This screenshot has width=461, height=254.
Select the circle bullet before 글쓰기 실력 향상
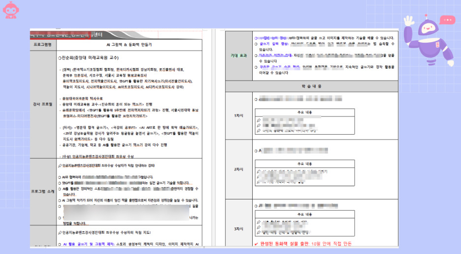point(256,44)
